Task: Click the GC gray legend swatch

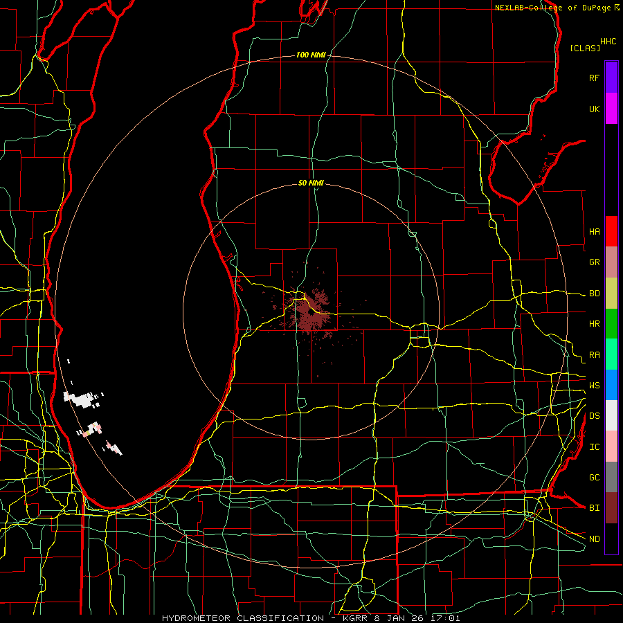Action: pos(611,477)
